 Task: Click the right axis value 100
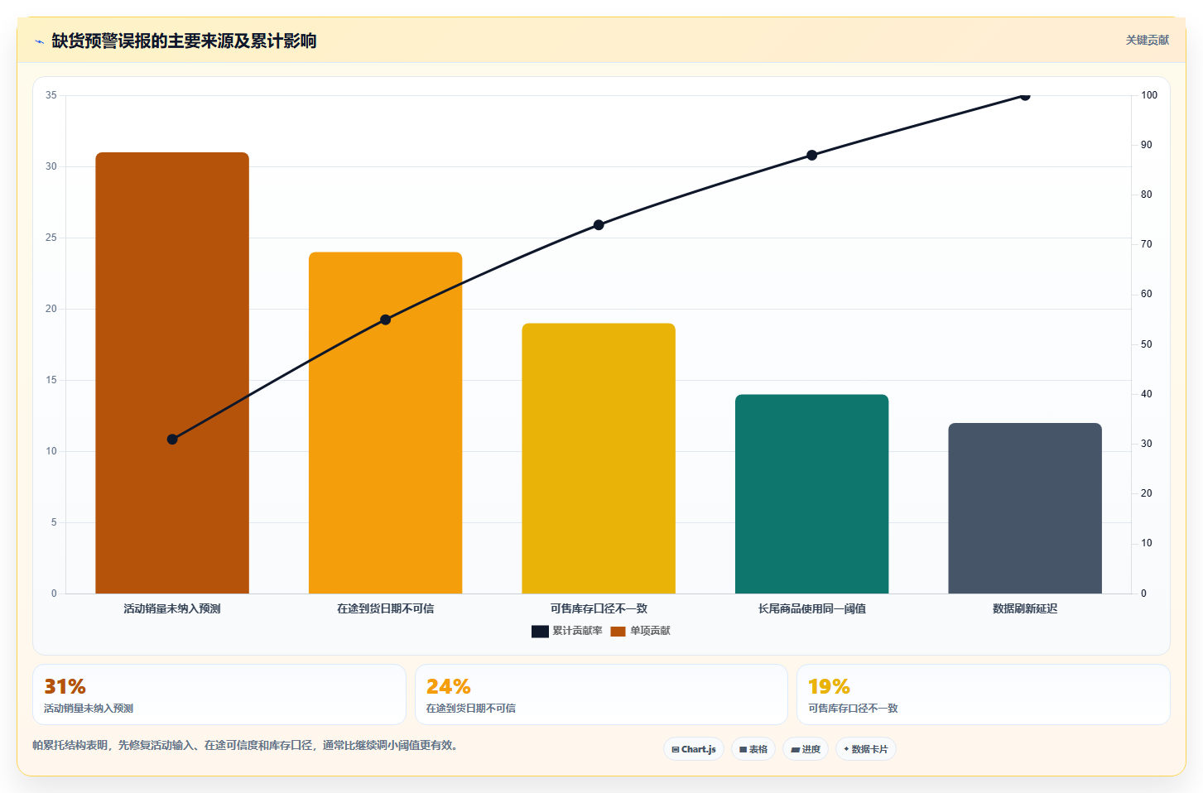click(1149, 95)
